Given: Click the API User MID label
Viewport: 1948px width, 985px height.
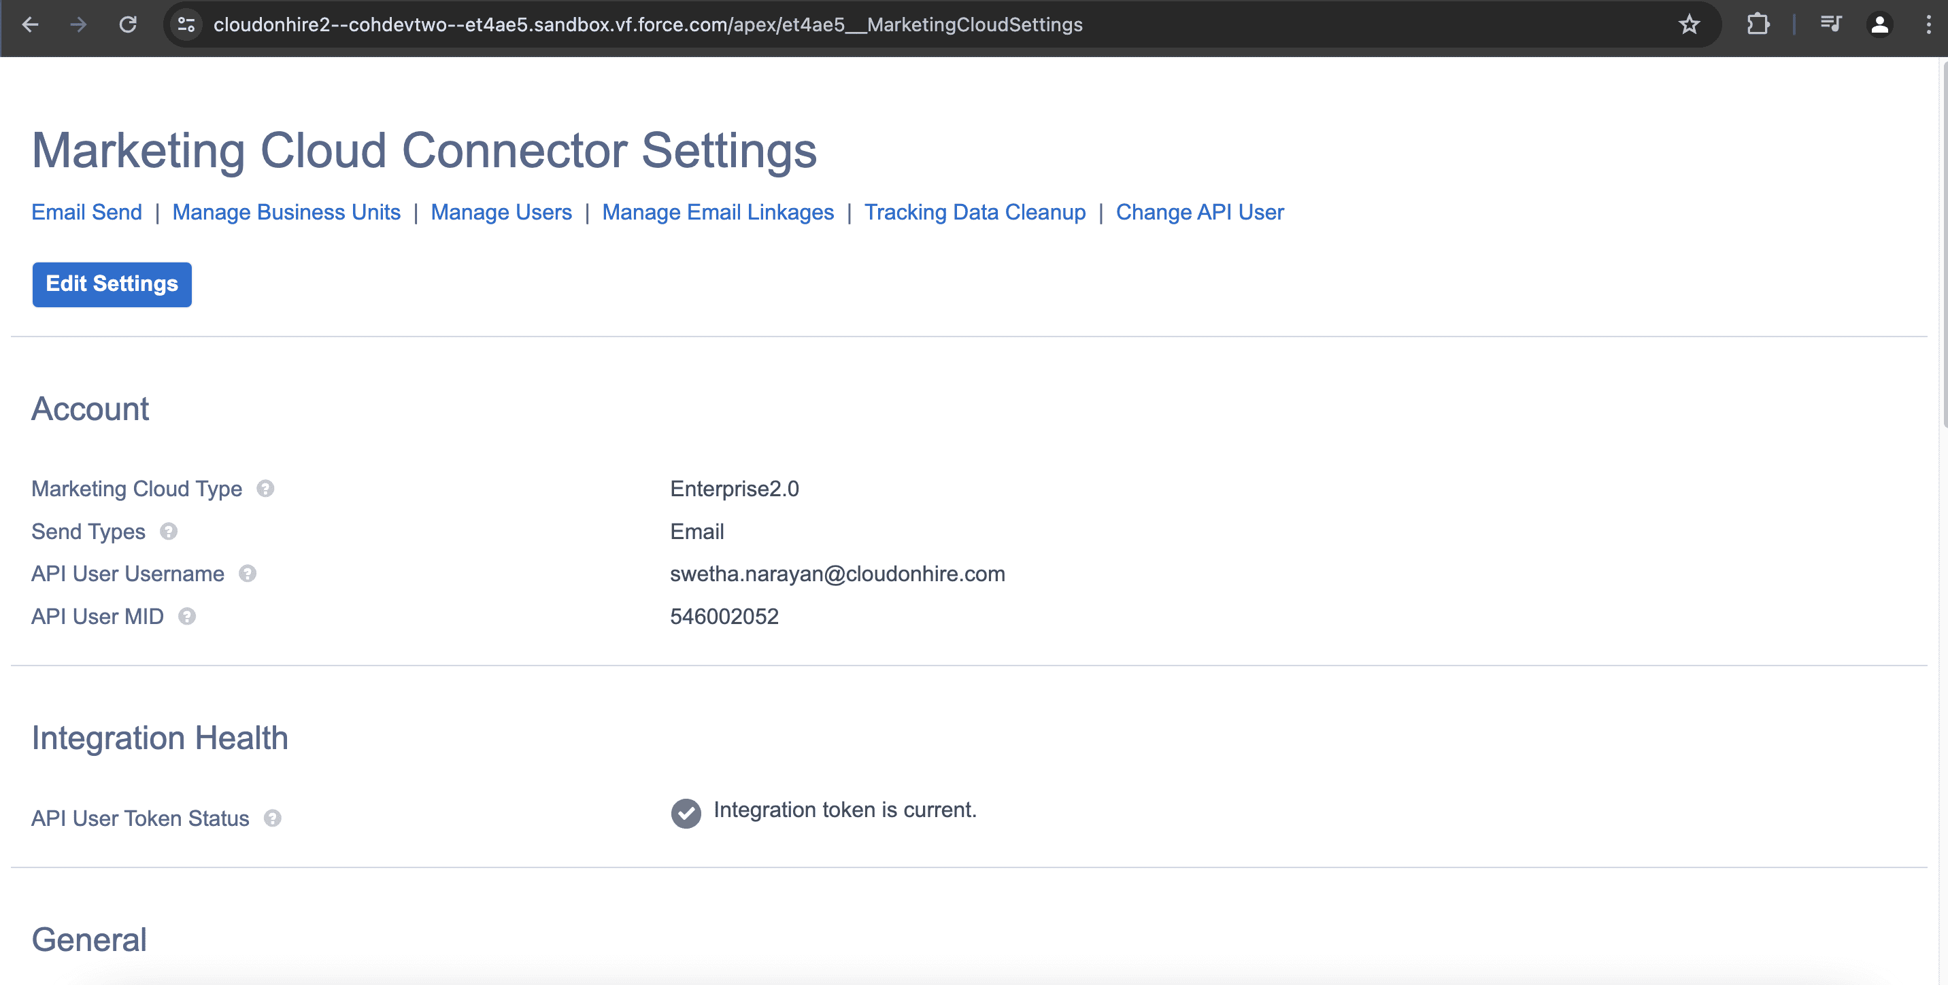Looking at the screenshot, I should tap(97, 617).
